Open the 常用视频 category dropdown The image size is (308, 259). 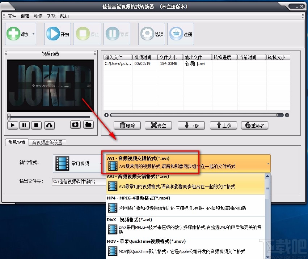[78, 163]
